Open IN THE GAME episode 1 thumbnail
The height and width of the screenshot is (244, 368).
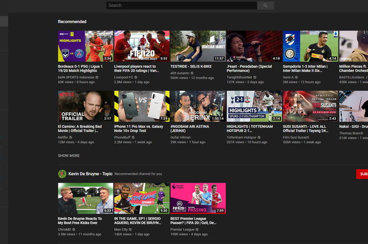(142, 198)
